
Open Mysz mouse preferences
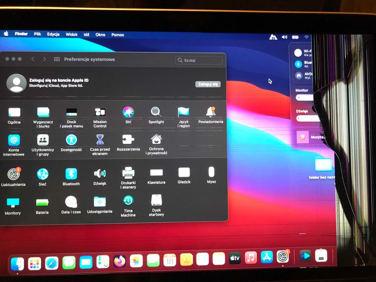click(x=212, y=172)
